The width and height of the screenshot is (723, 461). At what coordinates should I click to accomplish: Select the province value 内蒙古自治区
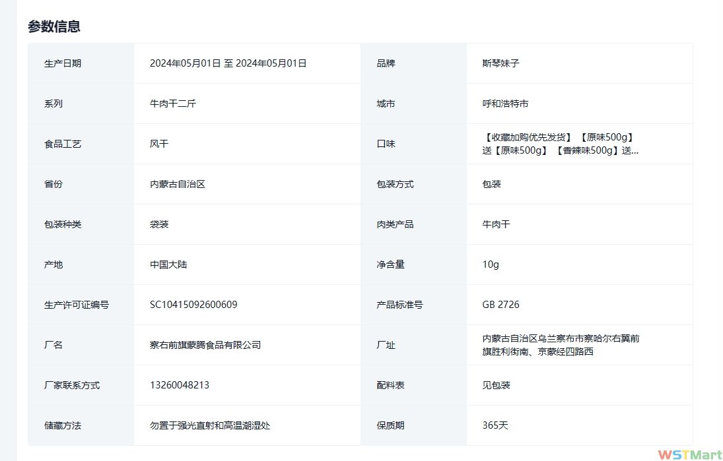click(x=177, y=184)
